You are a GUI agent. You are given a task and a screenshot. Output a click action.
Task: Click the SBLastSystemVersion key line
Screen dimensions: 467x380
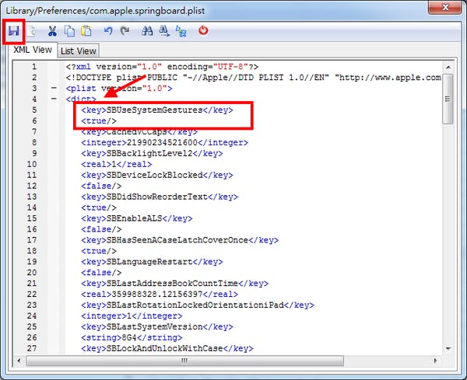pos(157,327)
